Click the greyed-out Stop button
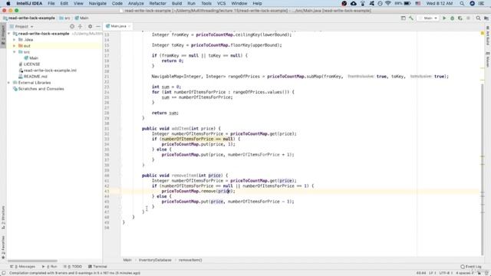 [x=468, y=18]
